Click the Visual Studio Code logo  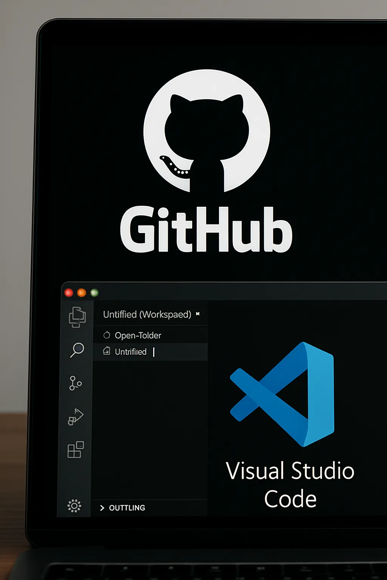[x=282, y=394]
